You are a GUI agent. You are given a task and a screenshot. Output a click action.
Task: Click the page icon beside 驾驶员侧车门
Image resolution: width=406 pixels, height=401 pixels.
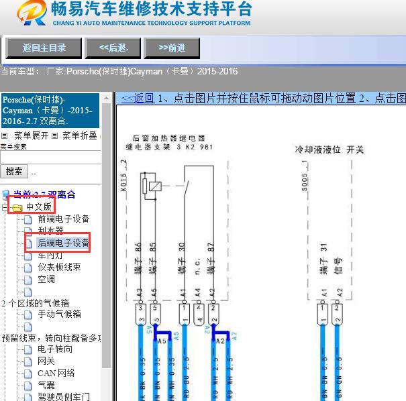click(x=28, y=398)
